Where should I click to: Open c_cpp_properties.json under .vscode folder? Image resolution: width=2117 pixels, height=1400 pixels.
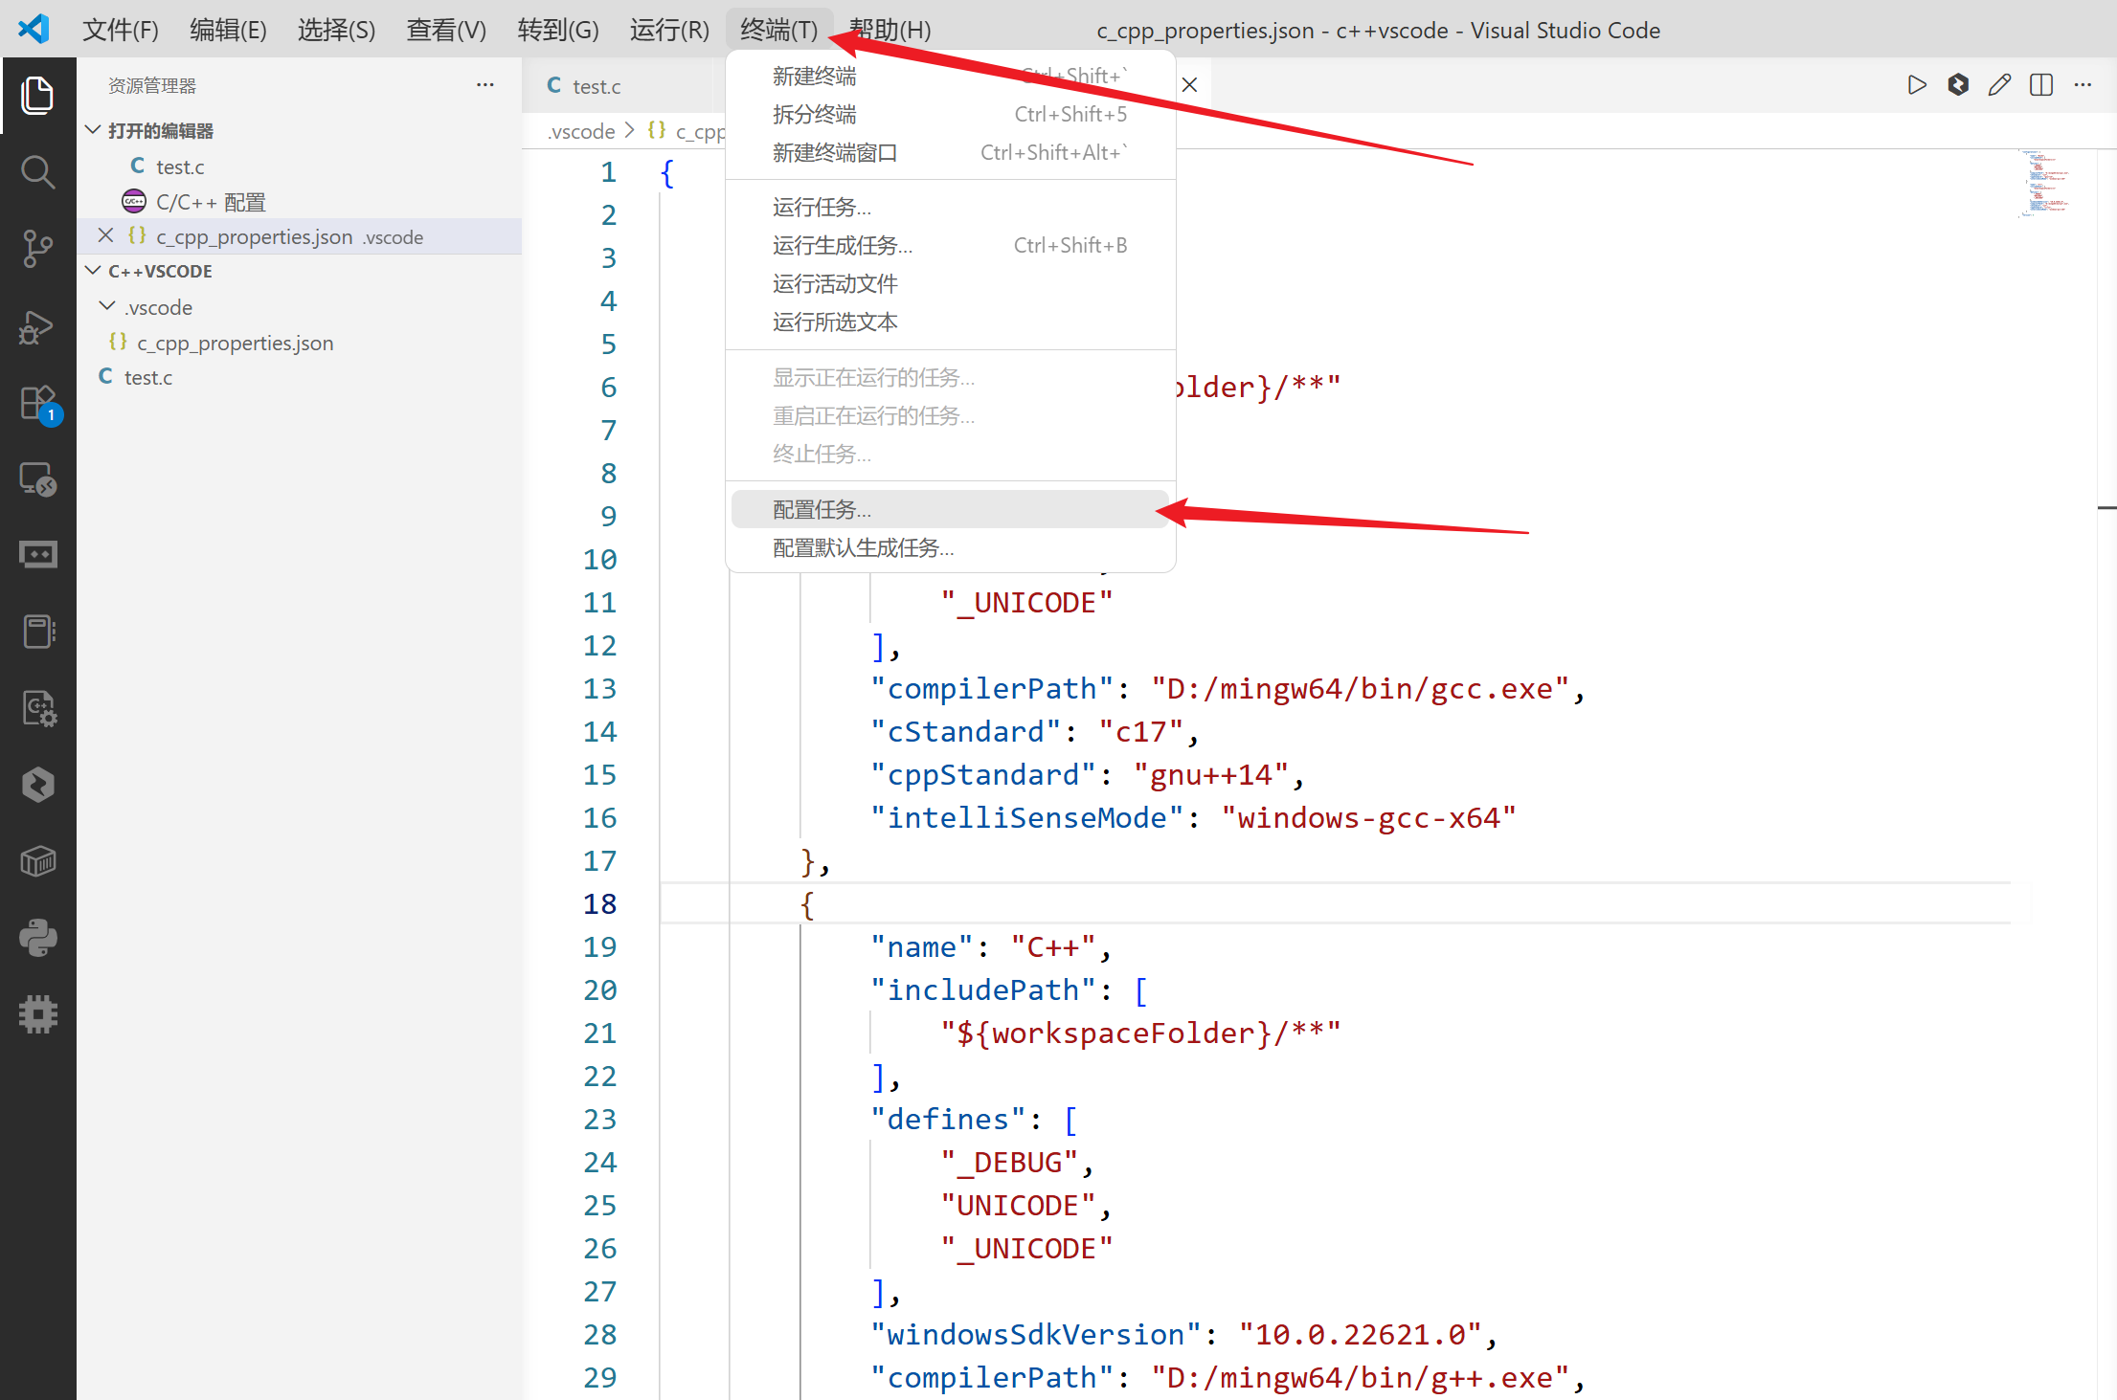[299, 343]
